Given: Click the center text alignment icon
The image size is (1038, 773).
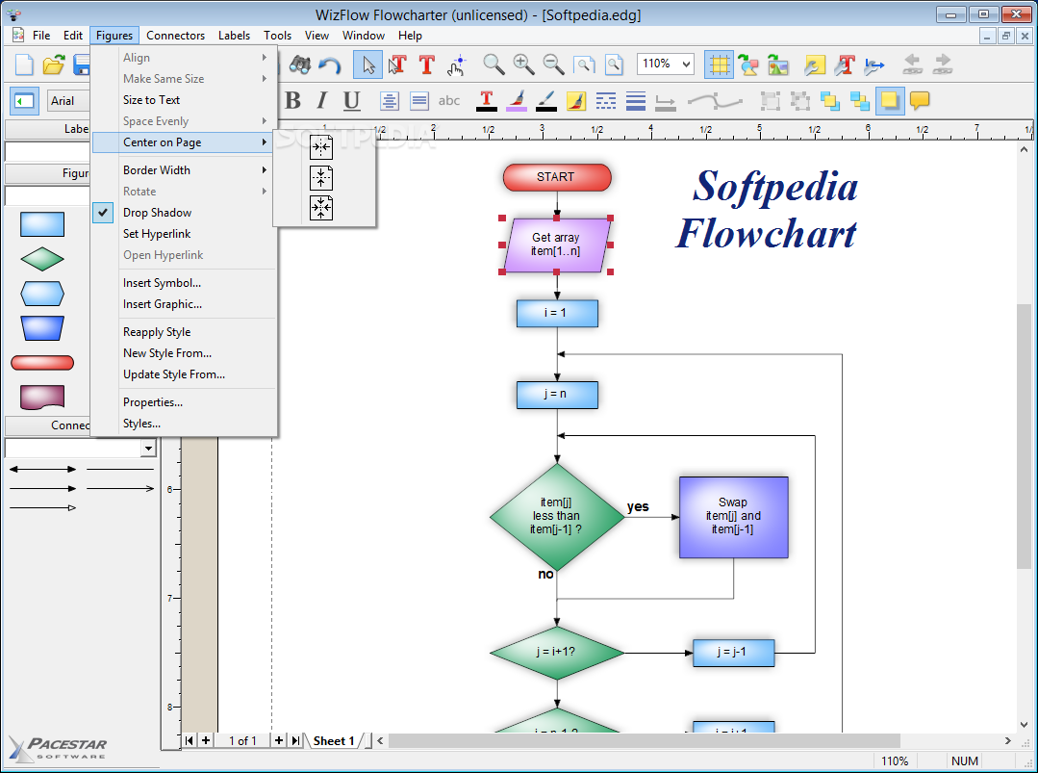Looking at the screenshot, I should [390, 101].
